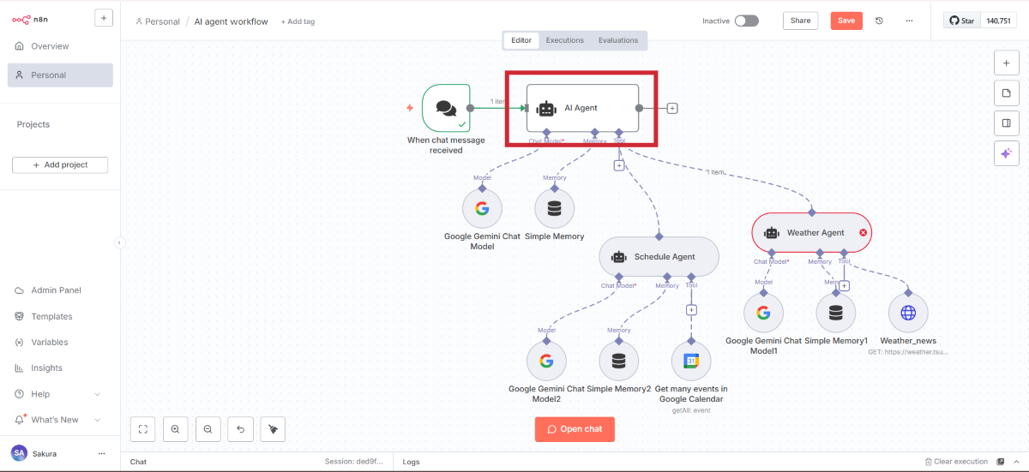1029x472 pixels.
Task: Open the Weather_news globe node
Action: (x=908, y=314)
